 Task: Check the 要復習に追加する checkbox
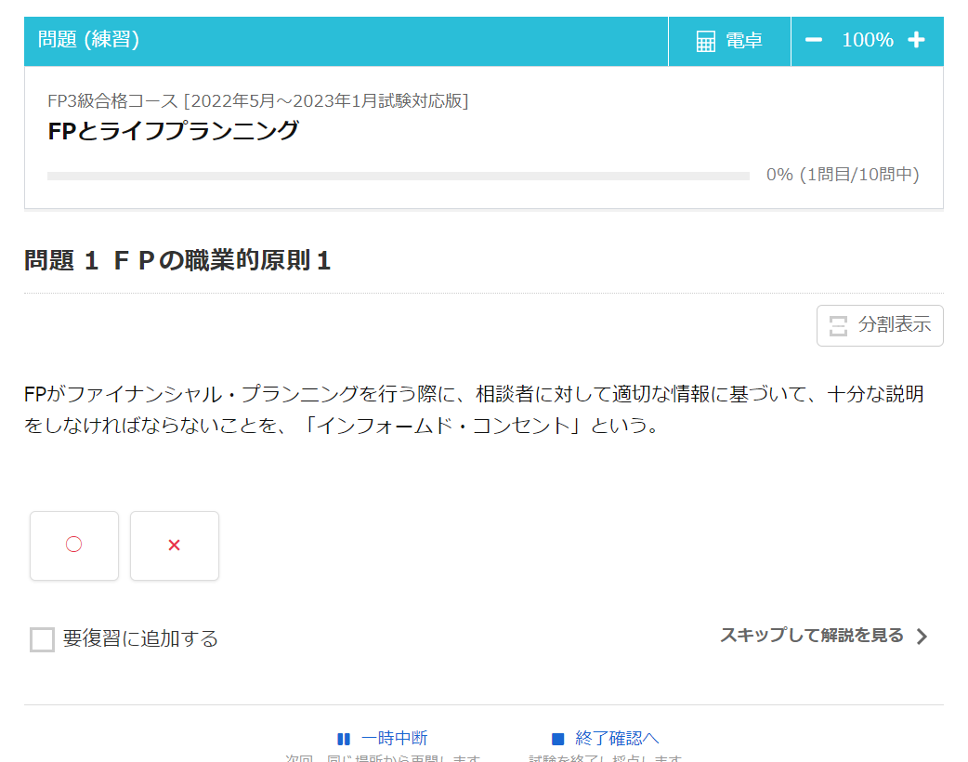pyautogui.click(x=41, y=639)
